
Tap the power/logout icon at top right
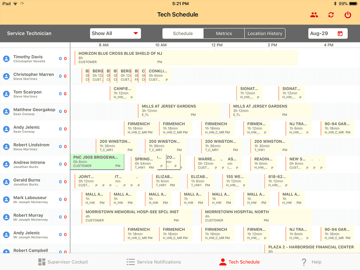click(x=347, y=15)
